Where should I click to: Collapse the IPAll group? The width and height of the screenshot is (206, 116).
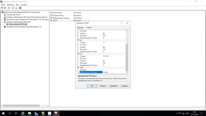click(79, 67)
